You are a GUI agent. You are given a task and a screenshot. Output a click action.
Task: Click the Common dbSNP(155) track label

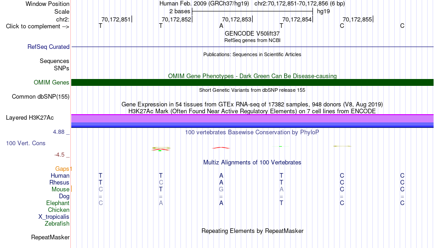point(40,97)
